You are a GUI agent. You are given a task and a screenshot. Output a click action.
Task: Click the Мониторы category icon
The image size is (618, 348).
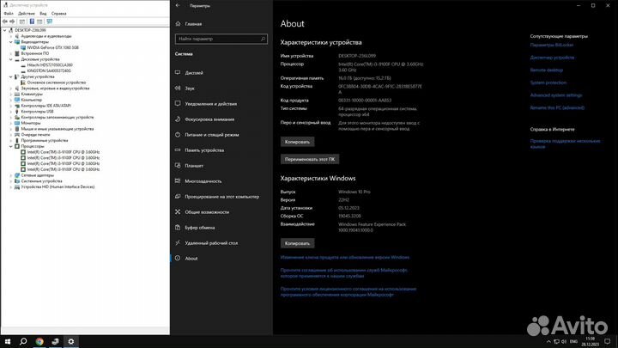point(17,123)
